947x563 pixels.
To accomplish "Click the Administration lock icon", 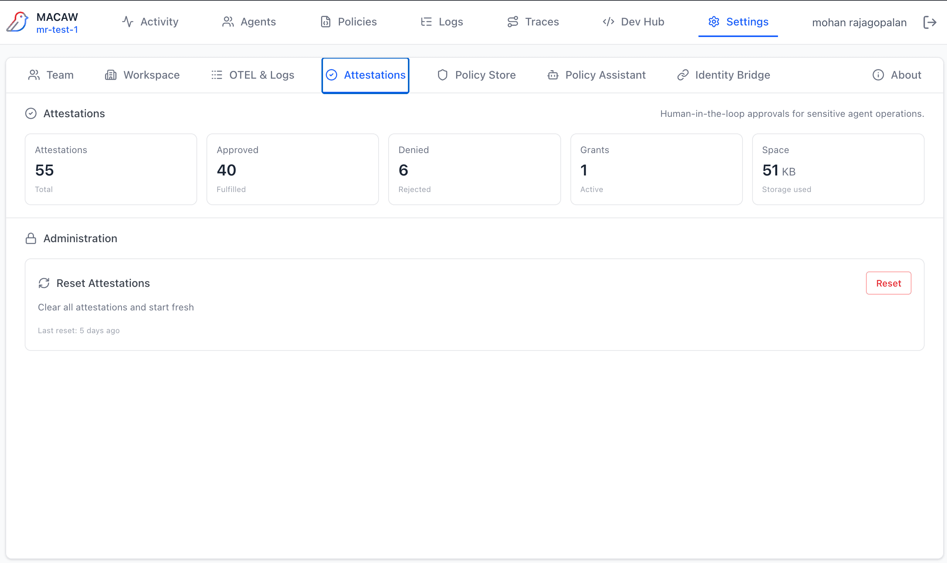I will 30,238.
